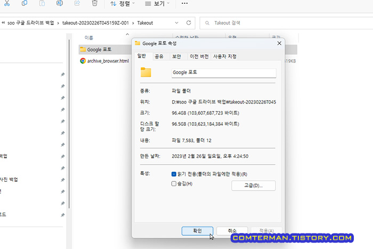Click the folder name field 'Google 포토'
373x249 pixels.
224,73
